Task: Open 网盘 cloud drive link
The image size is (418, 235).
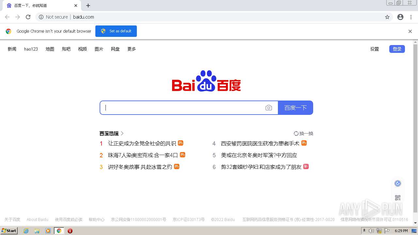Action: [115, 49]
